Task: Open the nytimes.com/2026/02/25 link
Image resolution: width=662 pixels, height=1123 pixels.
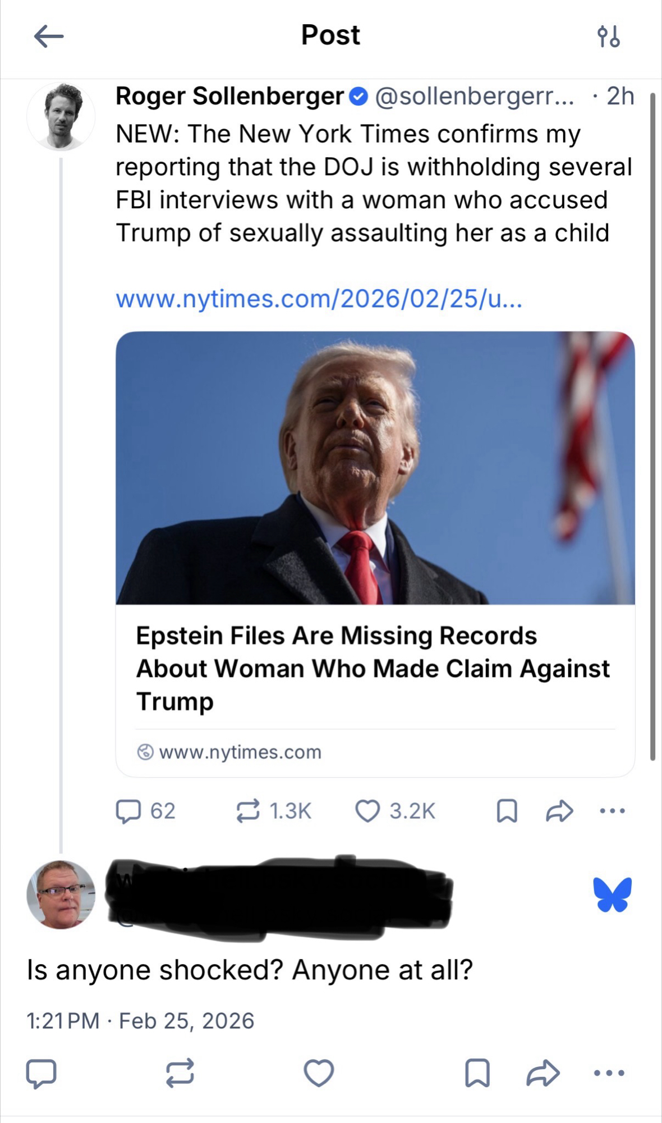Action: [x=319, y=299]
